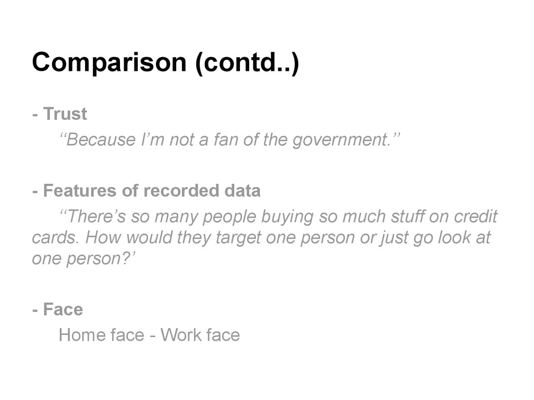Select the "Trust" bullet heading
Image resolution: width=534 pixels, height=400 pixels.
coord(65,114)
